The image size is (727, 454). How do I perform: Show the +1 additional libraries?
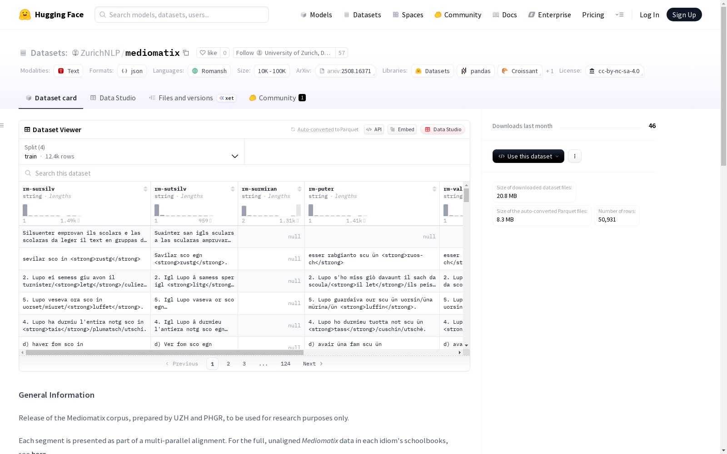click(550, 71)
